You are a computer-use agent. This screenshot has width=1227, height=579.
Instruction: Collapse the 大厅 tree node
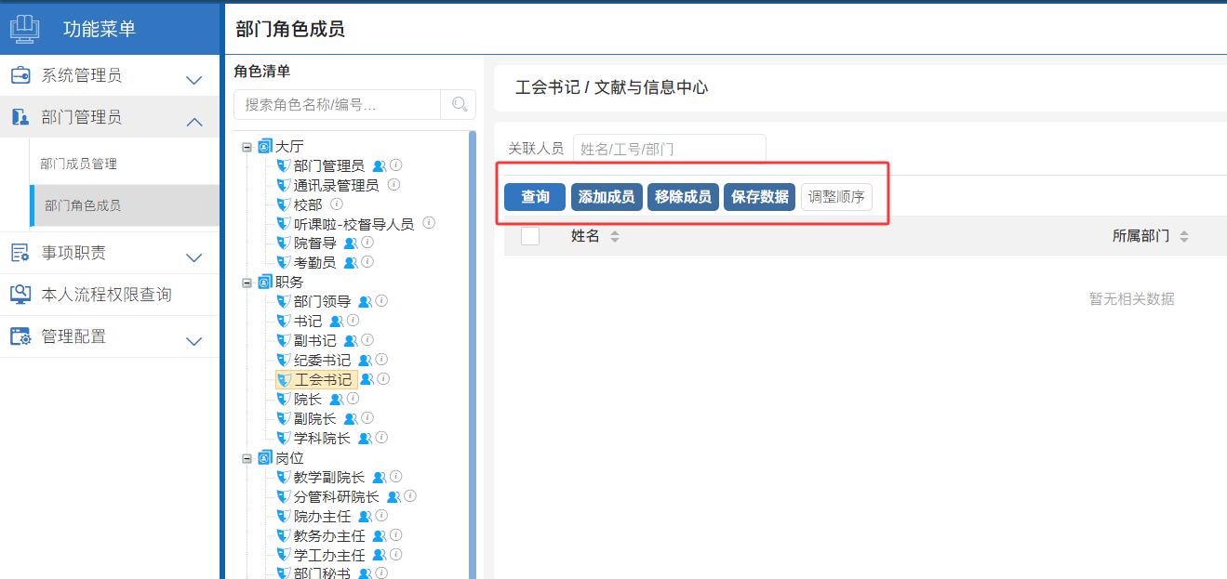[247, 147]
